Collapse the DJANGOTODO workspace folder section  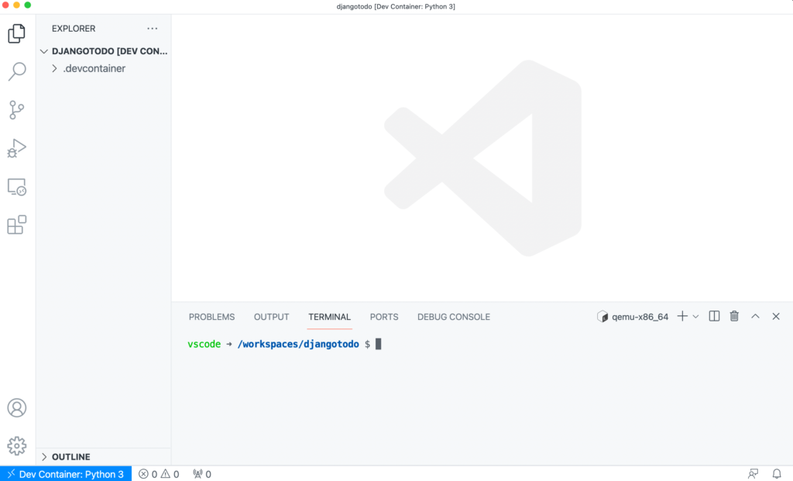[x=104, y=51]
